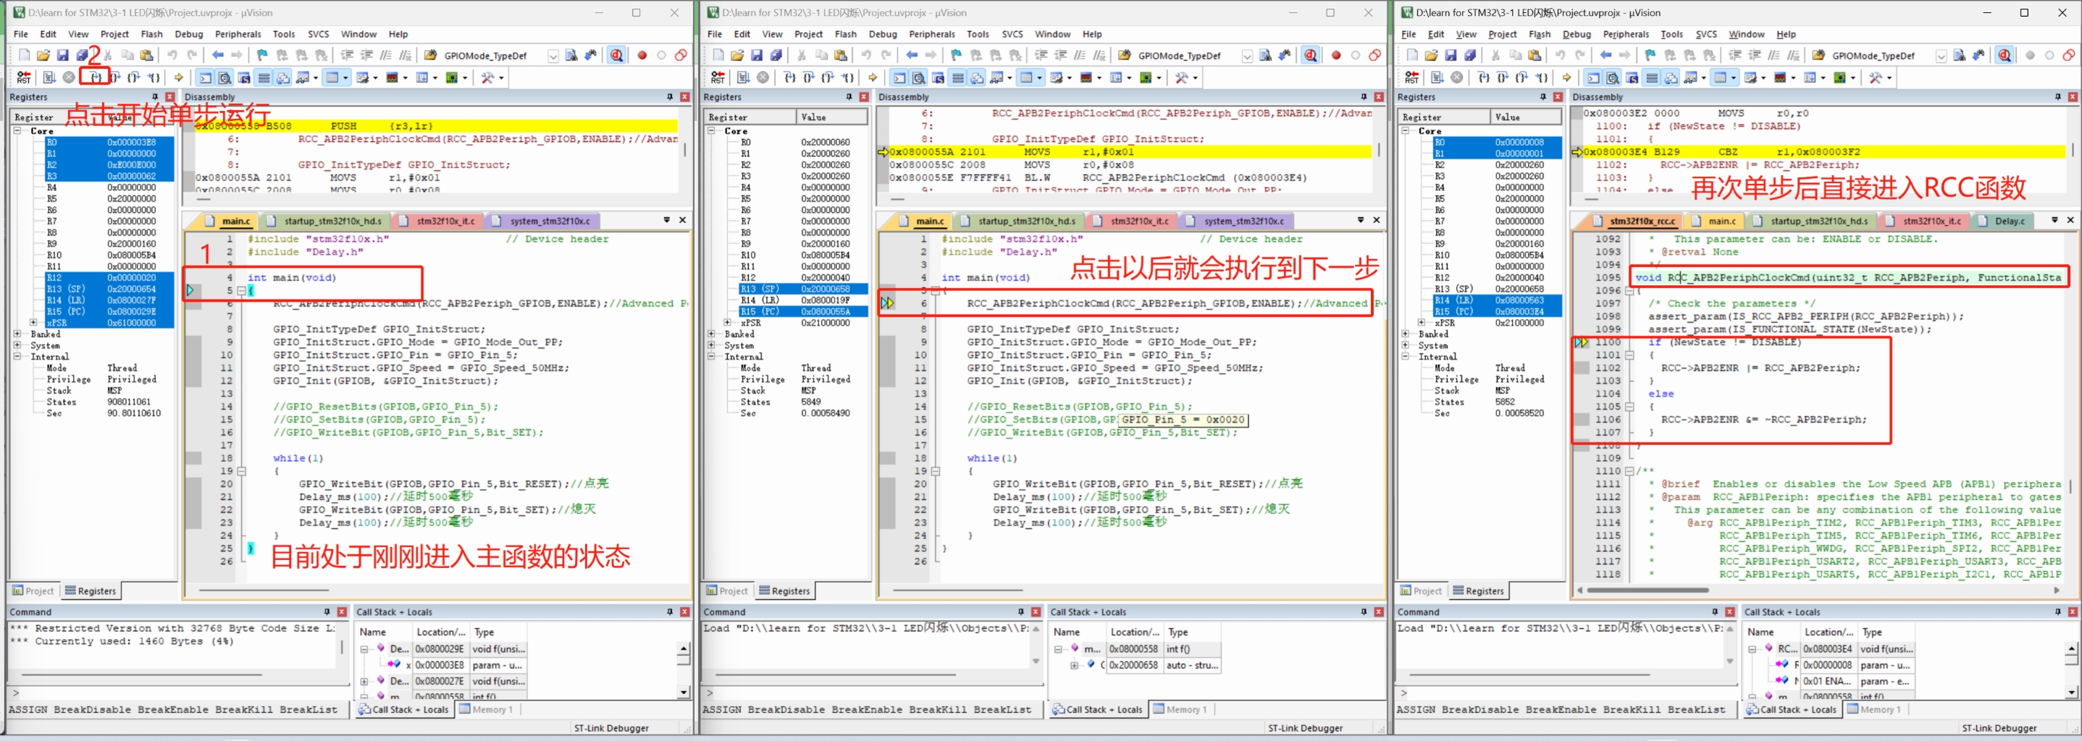This screenshot has height=741, width=2082.
Task: Close the Command panel in the middle window
Action: [1036, 612]
